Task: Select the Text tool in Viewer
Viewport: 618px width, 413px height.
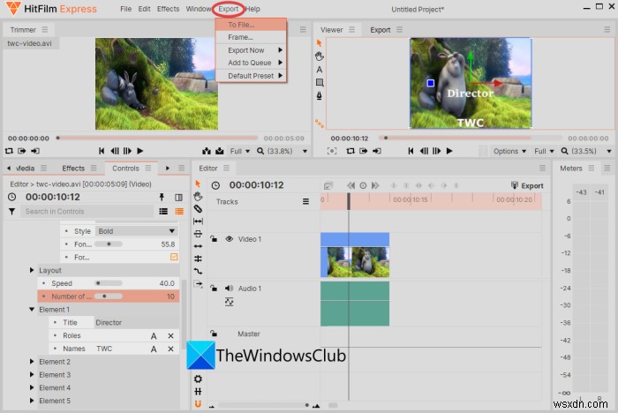Action: point(320,70)
